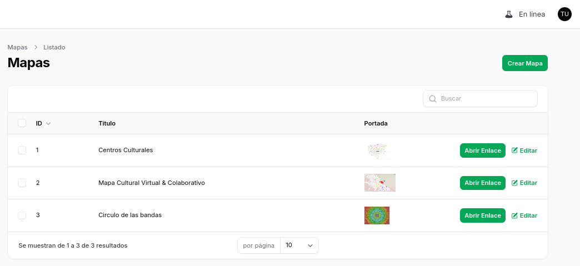Click the Crear Mapa button
This screenshot has width=580, height=266.
pos(524,63)
